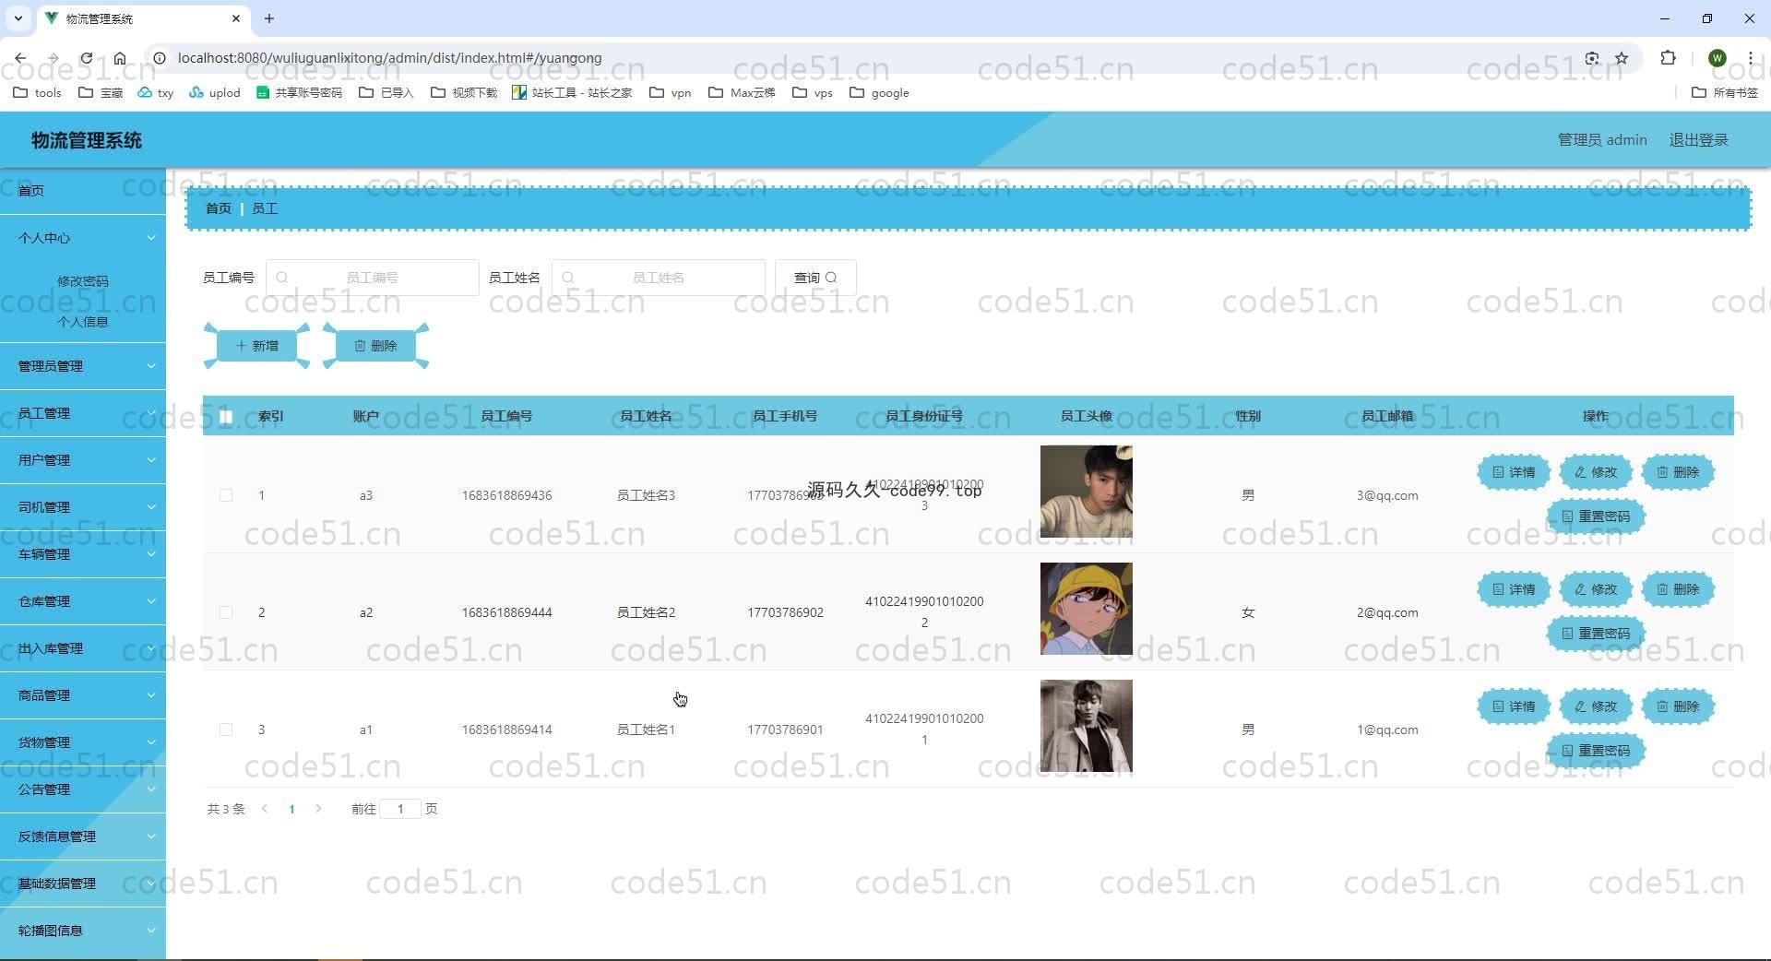Click the 查询 search button
The image size is (1771, 961).
click(x=815, y=278)
